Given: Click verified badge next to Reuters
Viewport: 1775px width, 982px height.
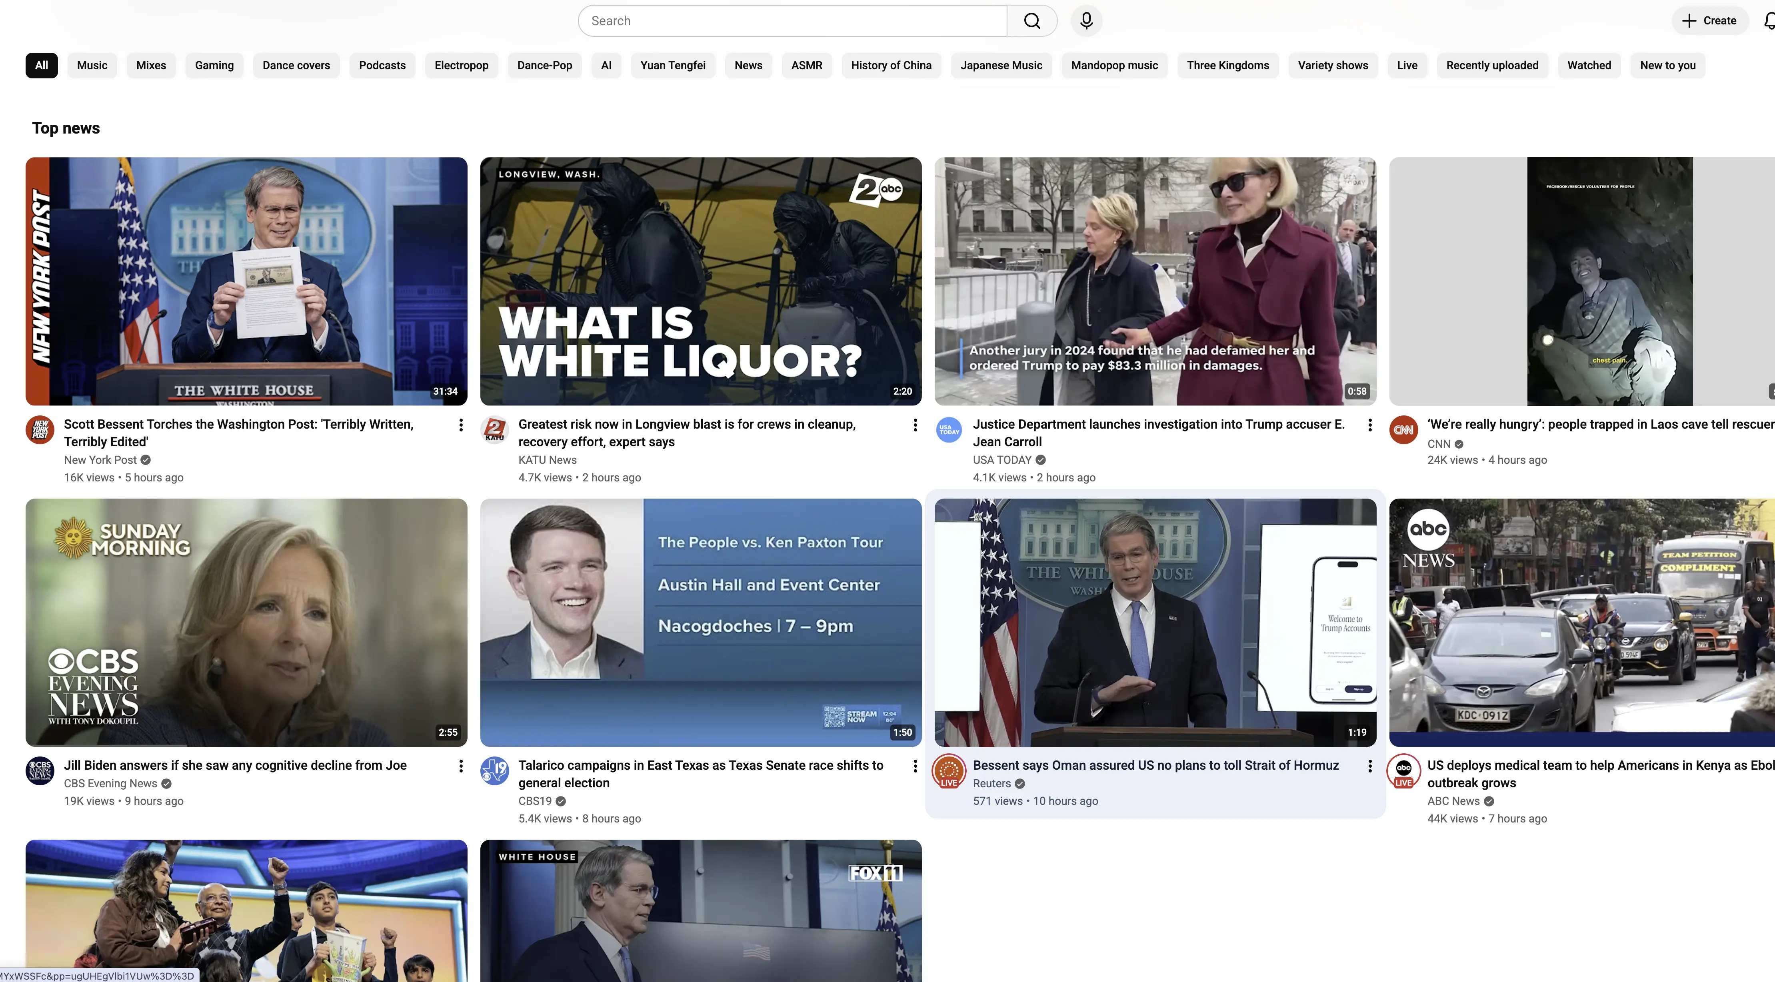Looking at the screenshot, I should coord(1019,783).
